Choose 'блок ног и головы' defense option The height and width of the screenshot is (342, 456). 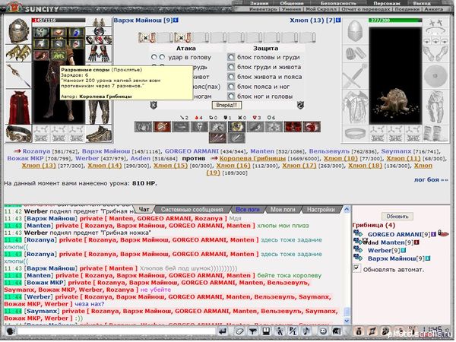coord(232,97)
